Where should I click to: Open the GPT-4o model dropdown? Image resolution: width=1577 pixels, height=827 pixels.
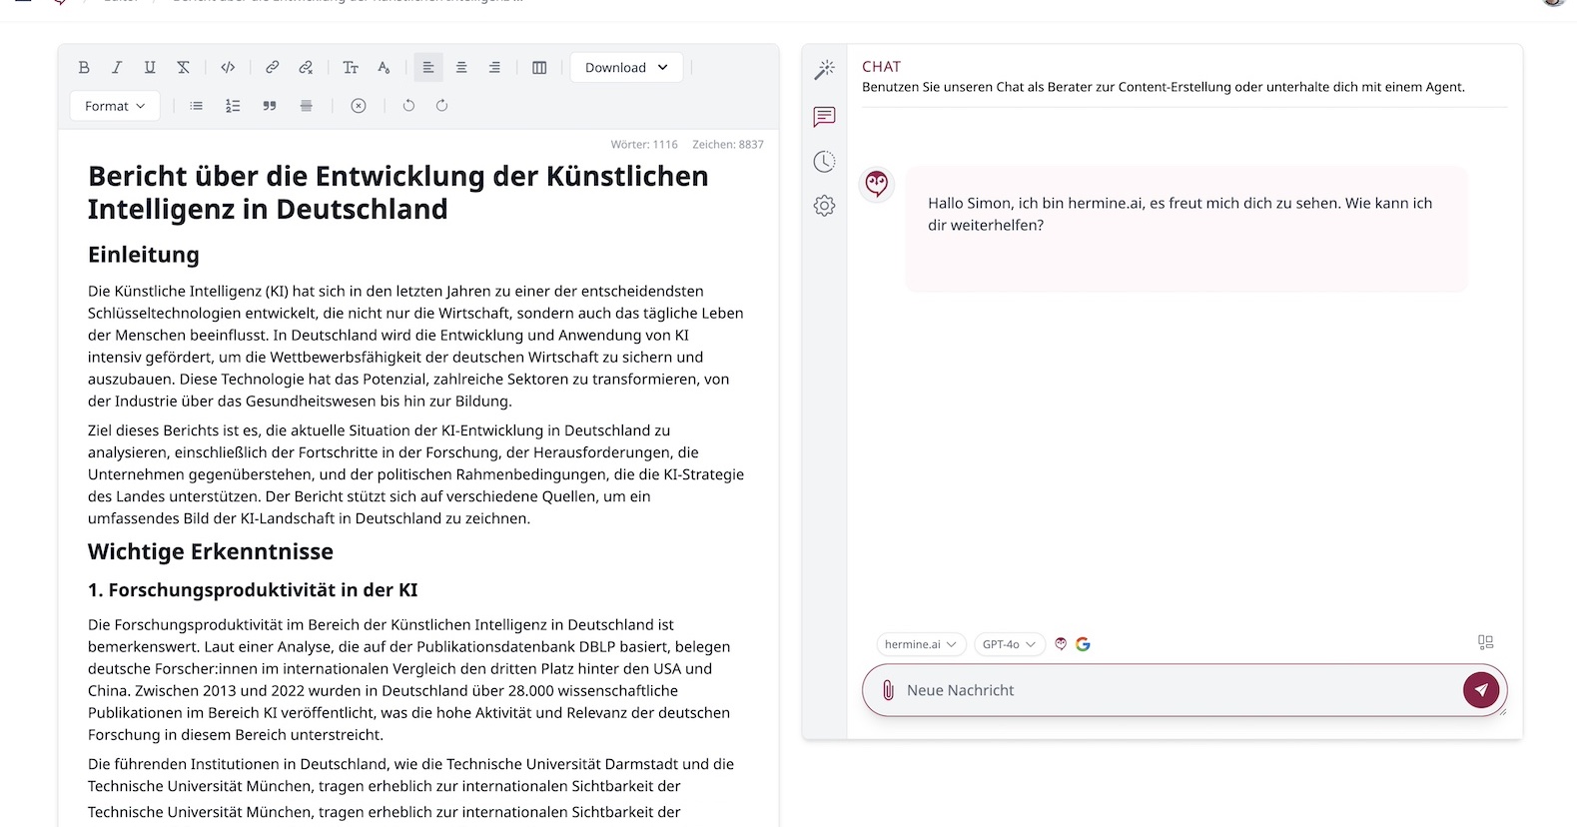(x=1010, y=644)
